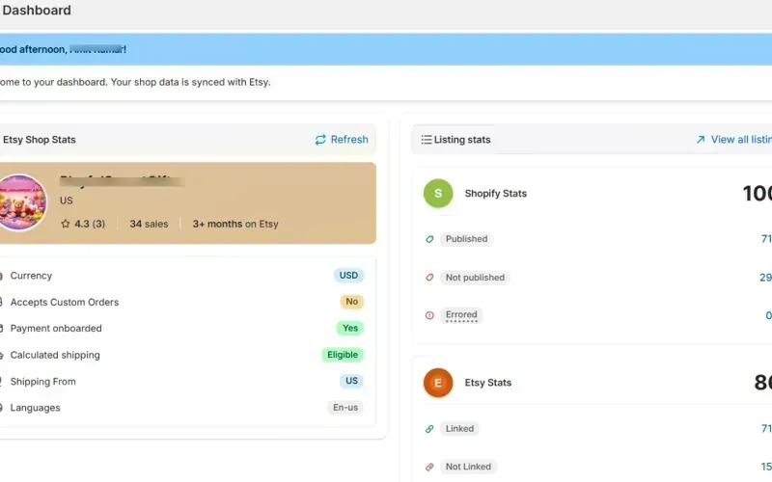Click the Dashboard page heading
This screenshot has height=482, width=772.
pyautogui.click(x=37, y=11)
